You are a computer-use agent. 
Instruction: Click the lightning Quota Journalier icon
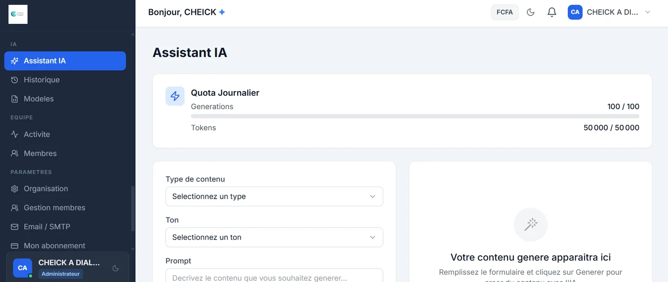pos(175,96)
